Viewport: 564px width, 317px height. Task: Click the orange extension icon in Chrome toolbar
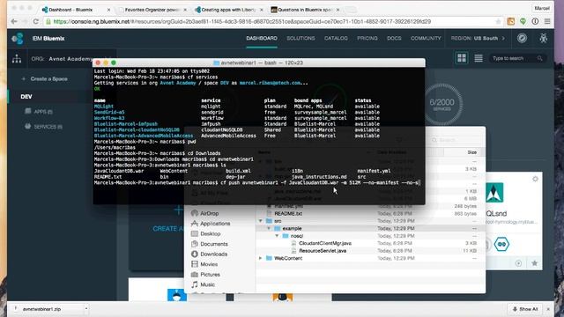coord(510,21)
